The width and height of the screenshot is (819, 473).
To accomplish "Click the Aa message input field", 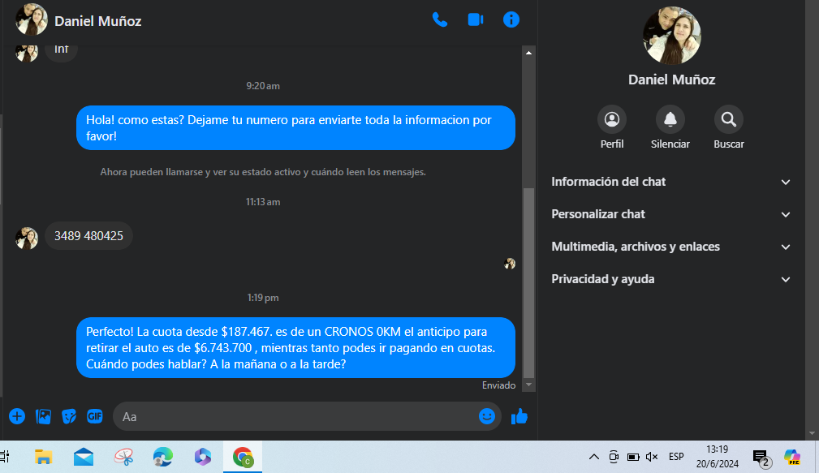I will coord(296,416).
